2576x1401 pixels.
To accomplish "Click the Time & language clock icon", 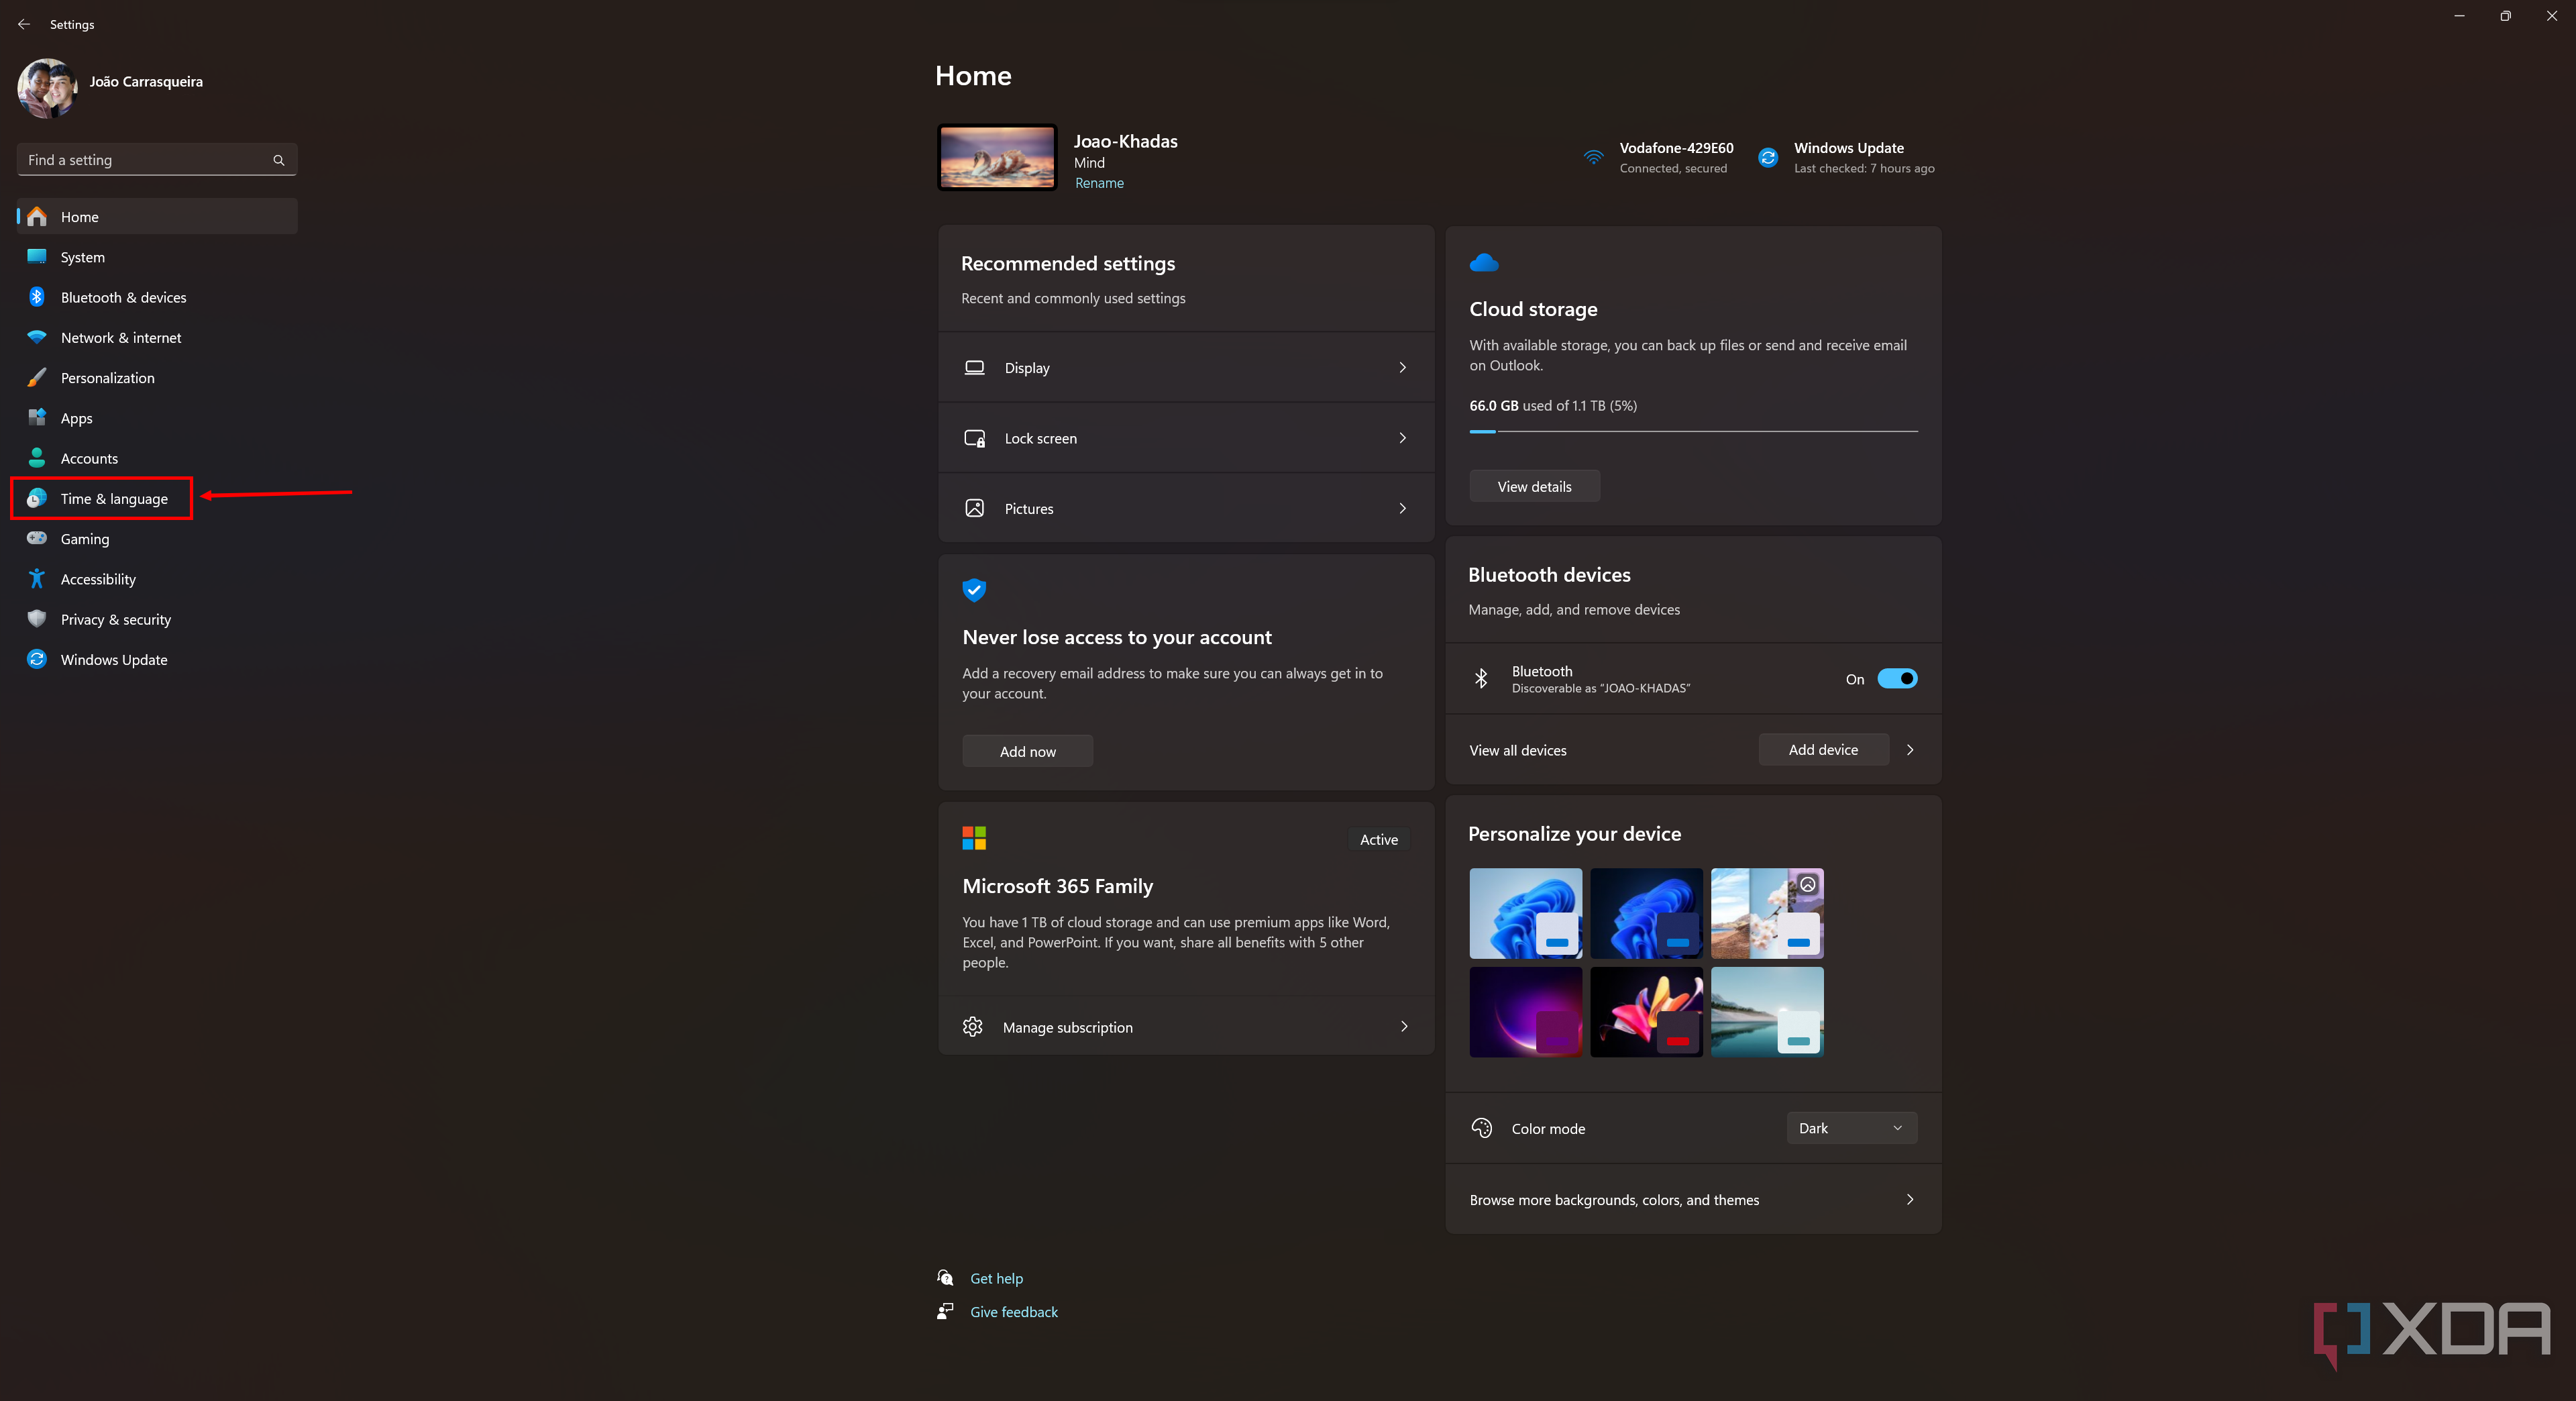I will pos(37,498).
